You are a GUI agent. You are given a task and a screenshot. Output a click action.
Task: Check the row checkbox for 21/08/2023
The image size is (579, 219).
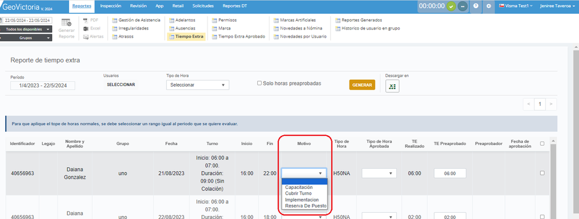tap(542, 173)
